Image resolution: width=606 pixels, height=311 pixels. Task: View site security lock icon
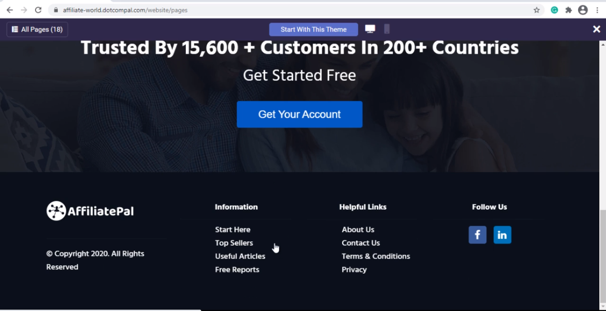[56, 10]
